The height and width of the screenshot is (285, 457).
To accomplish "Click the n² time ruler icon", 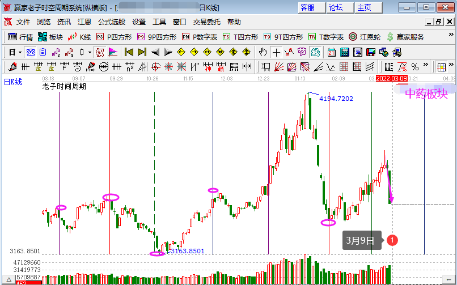I will tap(130, 67).
